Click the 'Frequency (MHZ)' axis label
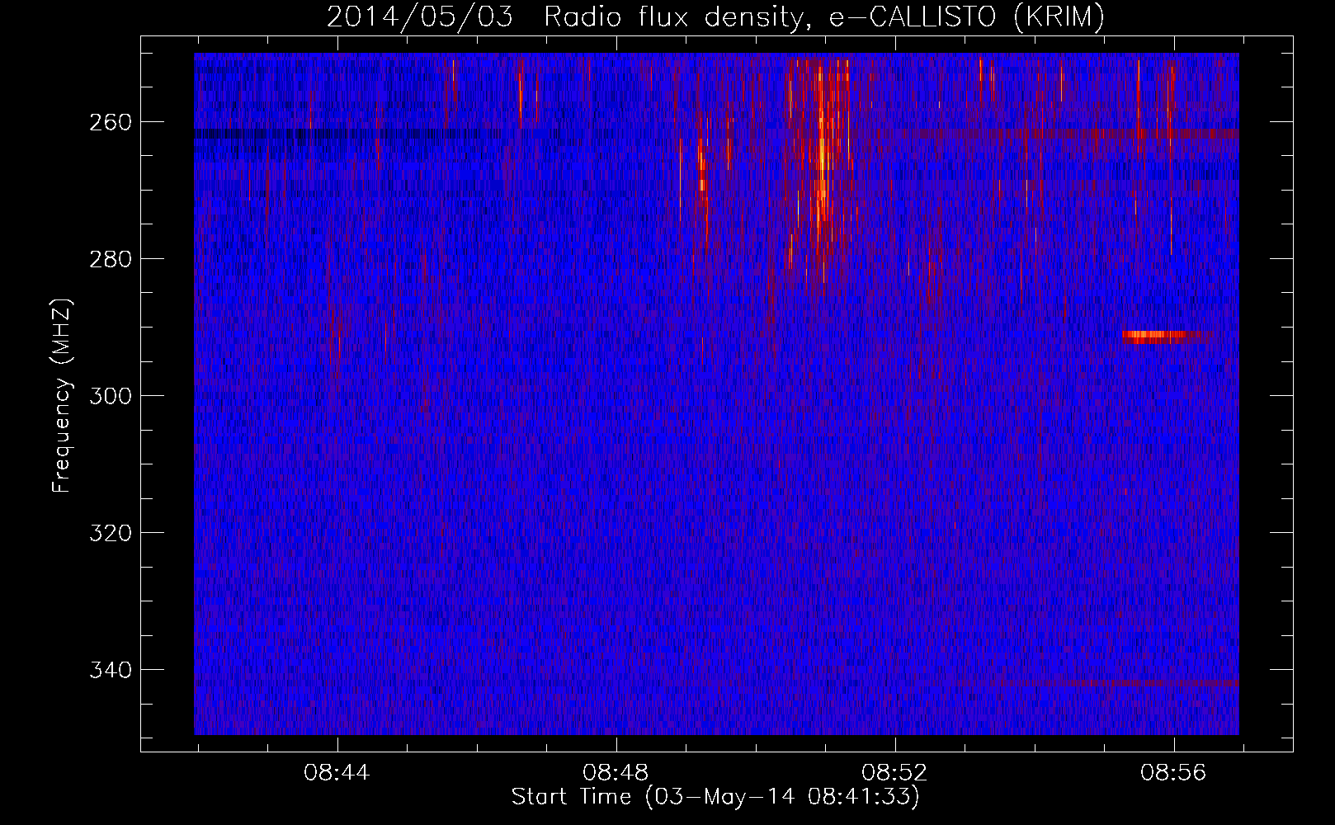 [x=62, y=396]
